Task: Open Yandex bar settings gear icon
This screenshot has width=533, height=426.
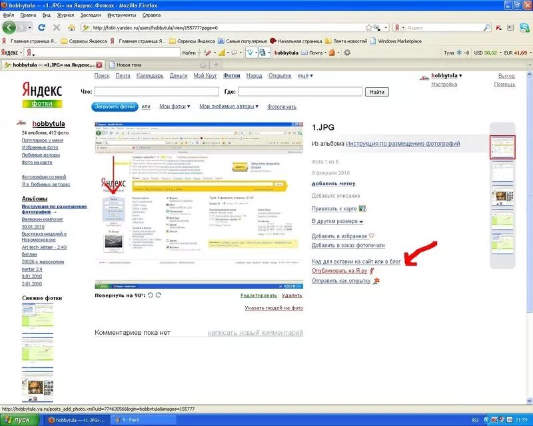Action: point(346,53)
